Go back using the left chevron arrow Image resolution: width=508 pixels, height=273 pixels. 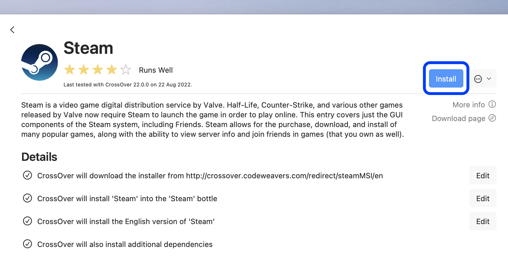(12, 30)
